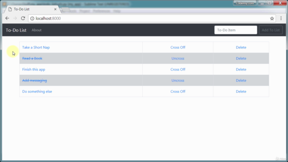Minimize the browser window
Screen dimensions: 288x162
tap(262, 3)
